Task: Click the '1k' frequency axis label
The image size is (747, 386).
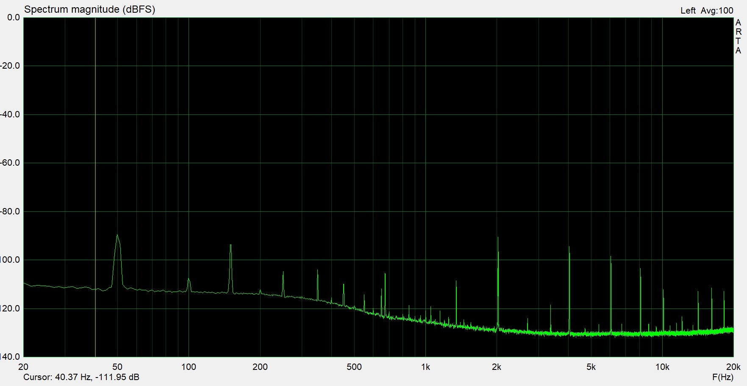Action: pos(425,367)
